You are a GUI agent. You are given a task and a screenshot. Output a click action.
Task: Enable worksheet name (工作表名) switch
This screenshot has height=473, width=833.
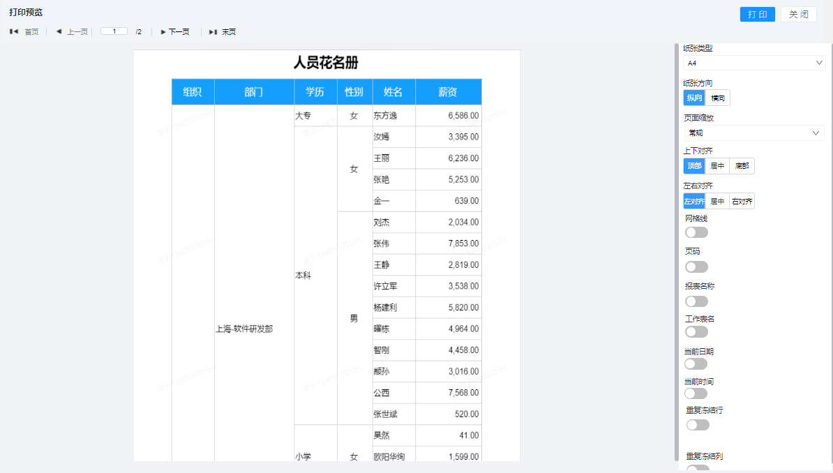point(696,332)
